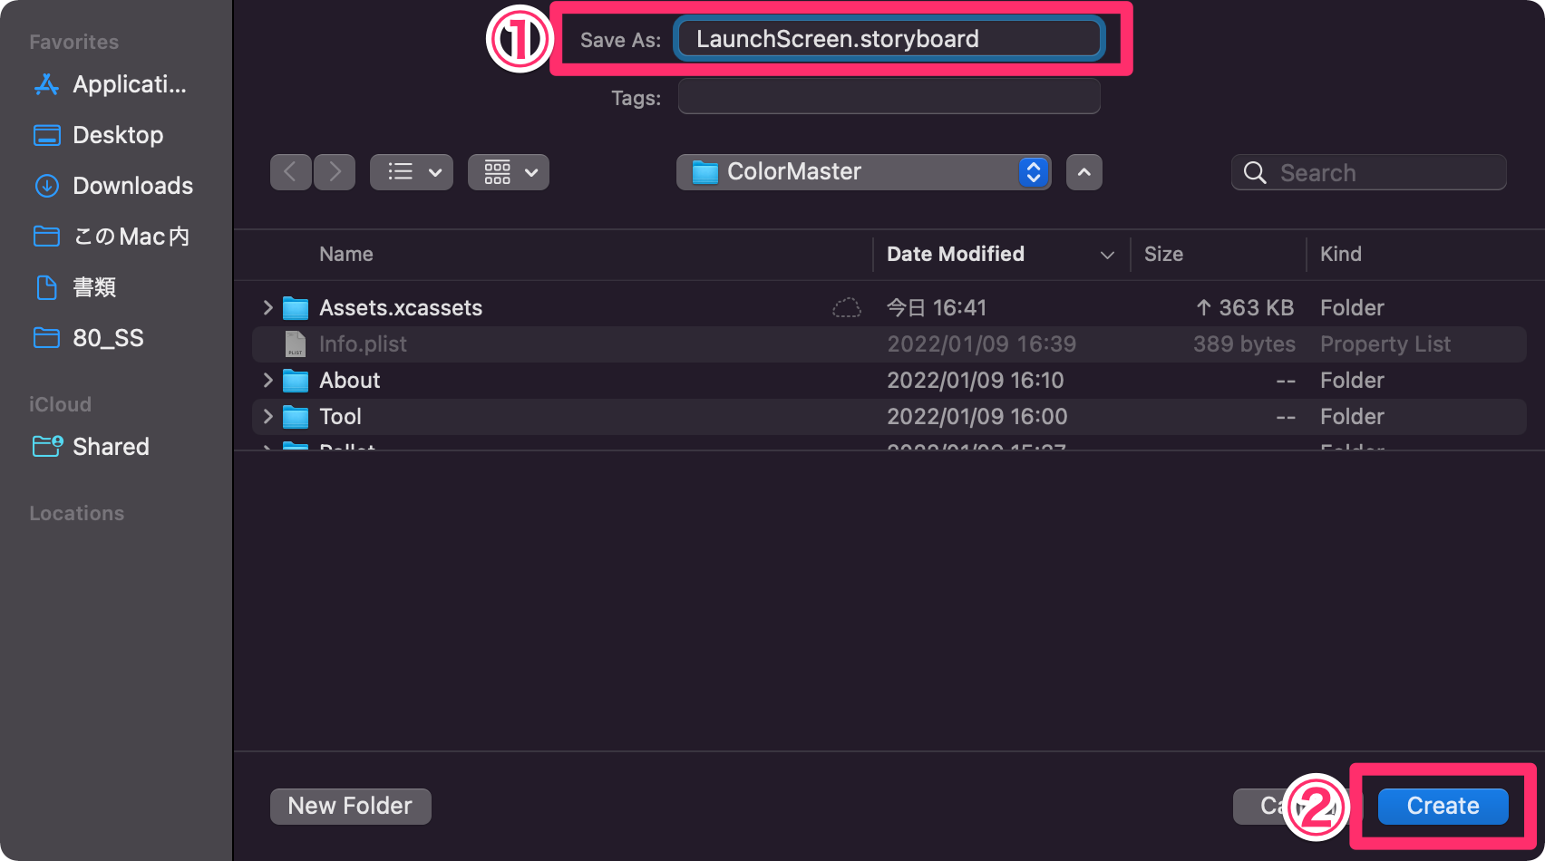Select the Tool folder row
Viewport: 1545px width, 861px height.
[341, 416]
